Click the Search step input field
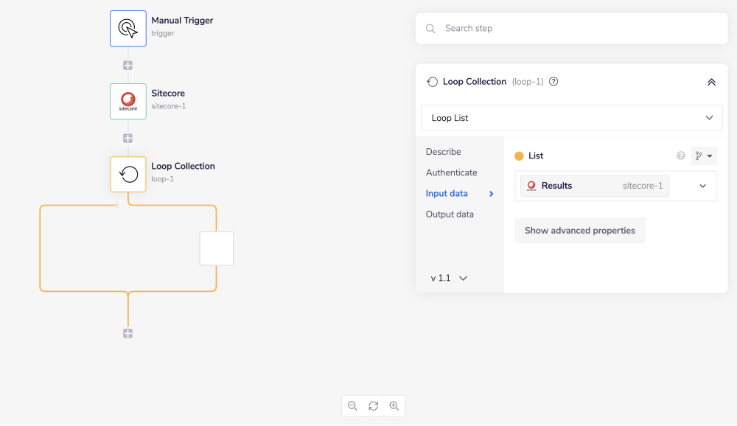The image size is (737, 426). (571, 28)
